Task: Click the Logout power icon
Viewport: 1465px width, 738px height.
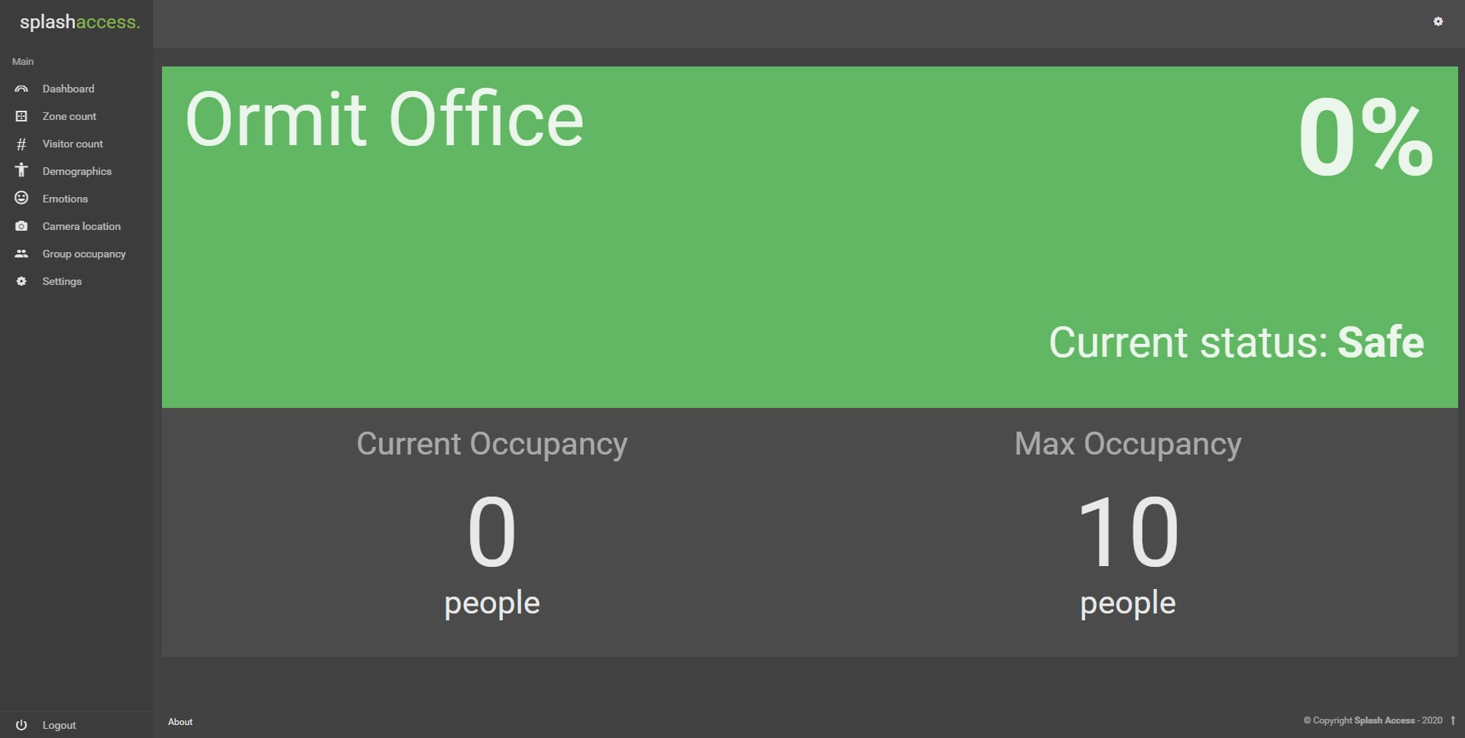Action: 21,725
